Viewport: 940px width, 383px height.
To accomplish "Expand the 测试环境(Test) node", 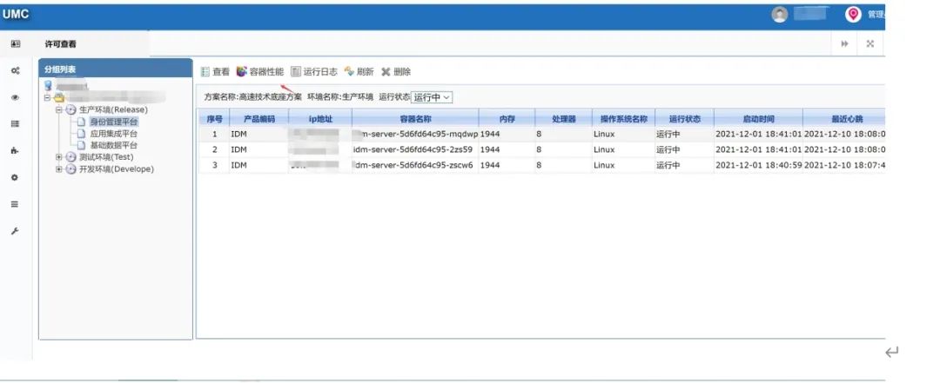I will (x=59, y=157).
